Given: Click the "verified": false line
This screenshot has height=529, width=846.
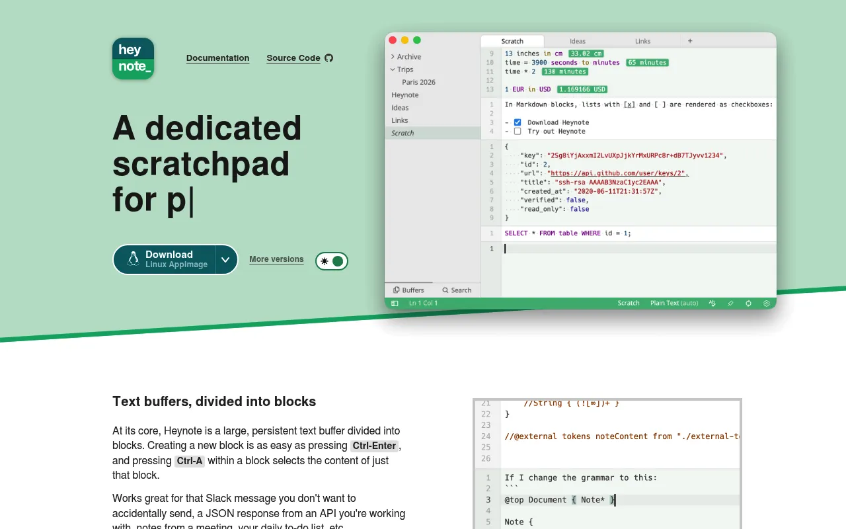Looking at the screenshot, I should coord(554,200).
